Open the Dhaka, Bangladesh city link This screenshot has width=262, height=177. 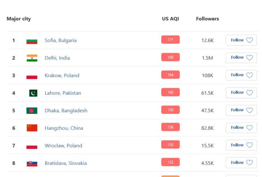(66, 111)
